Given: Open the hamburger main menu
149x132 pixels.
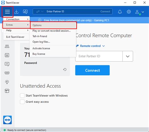Looking at the screenshot, I should click(x=7, y=12).
